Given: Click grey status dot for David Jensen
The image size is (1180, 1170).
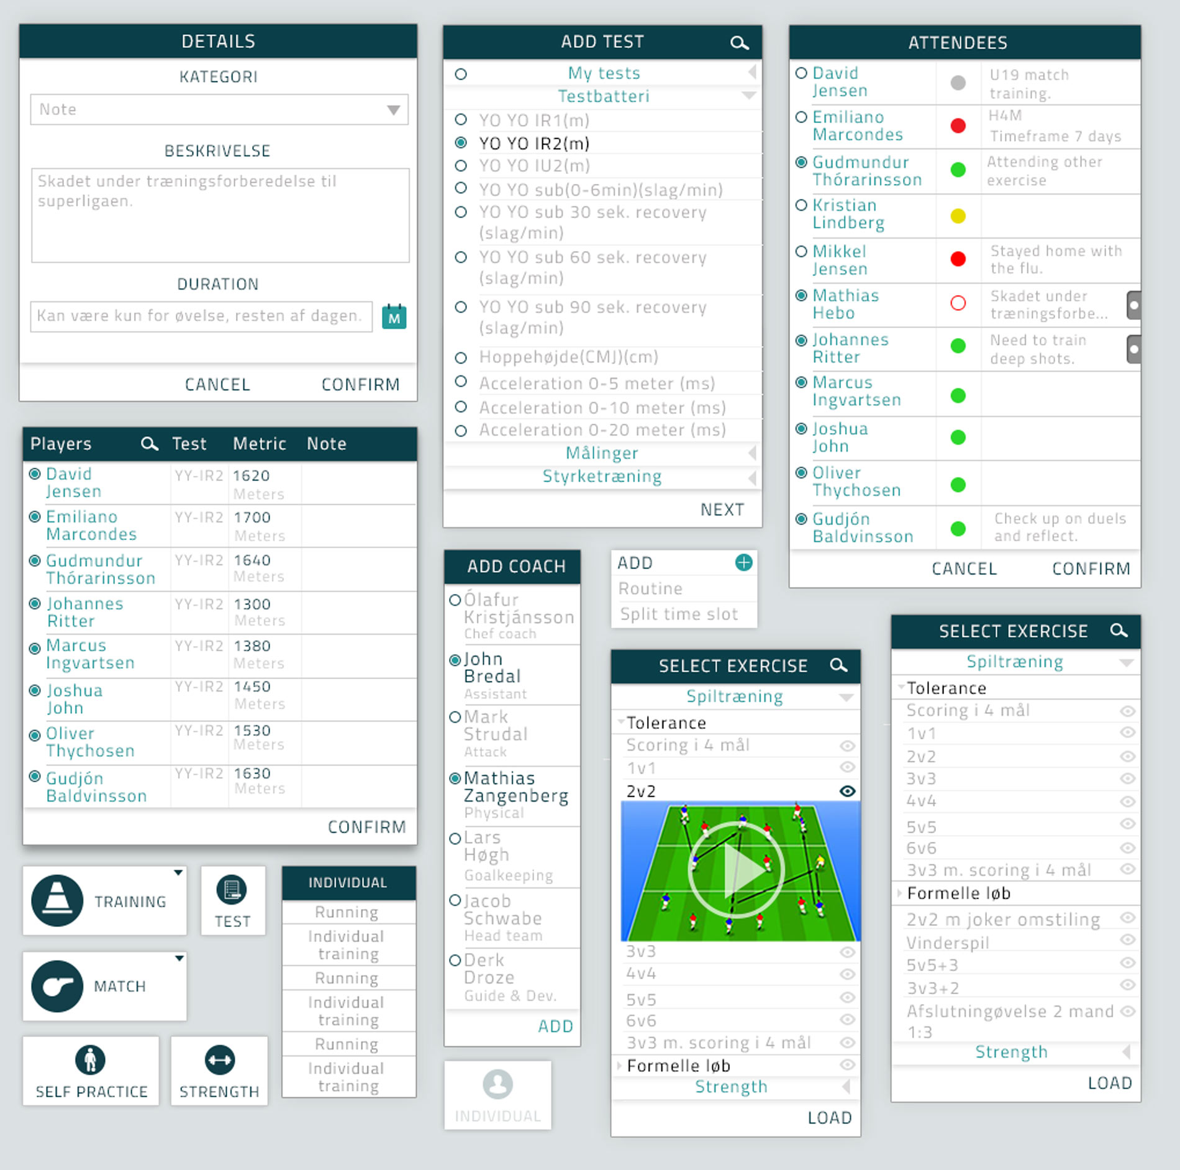Looking at the screenshot, I should pyautogui.click(x=958, y=82).
